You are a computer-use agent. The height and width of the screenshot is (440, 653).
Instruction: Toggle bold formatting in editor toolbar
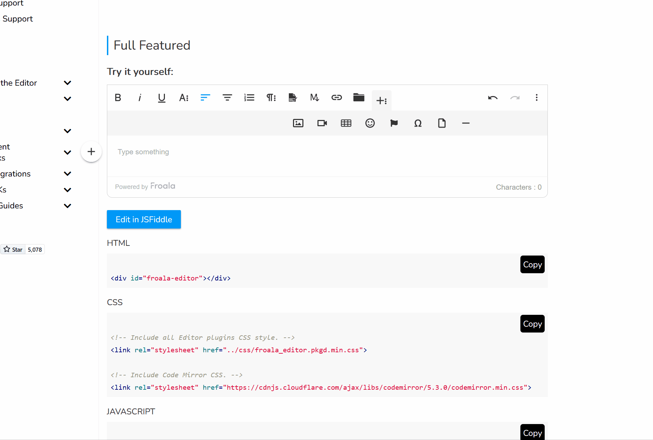118,98
